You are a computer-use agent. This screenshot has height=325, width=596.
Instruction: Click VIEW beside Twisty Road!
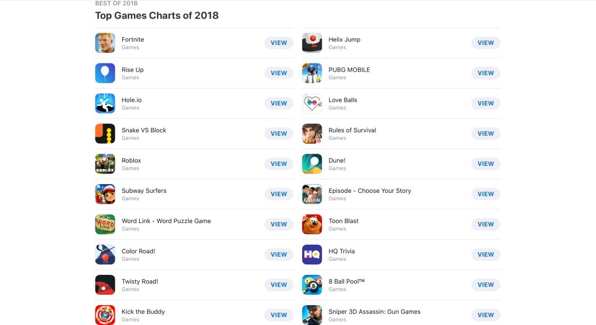pyautogui.click(x=279, y=285)
